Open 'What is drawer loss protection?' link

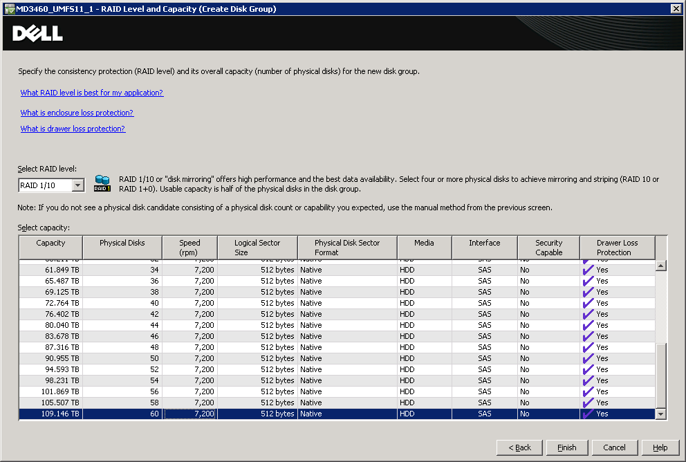(73, 129)
